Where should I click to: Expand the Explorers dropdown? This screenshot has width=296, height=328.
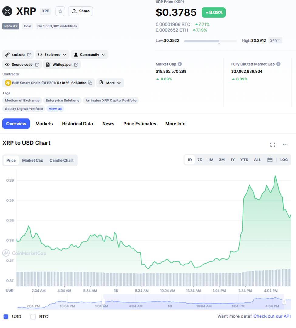coord(52,55)
